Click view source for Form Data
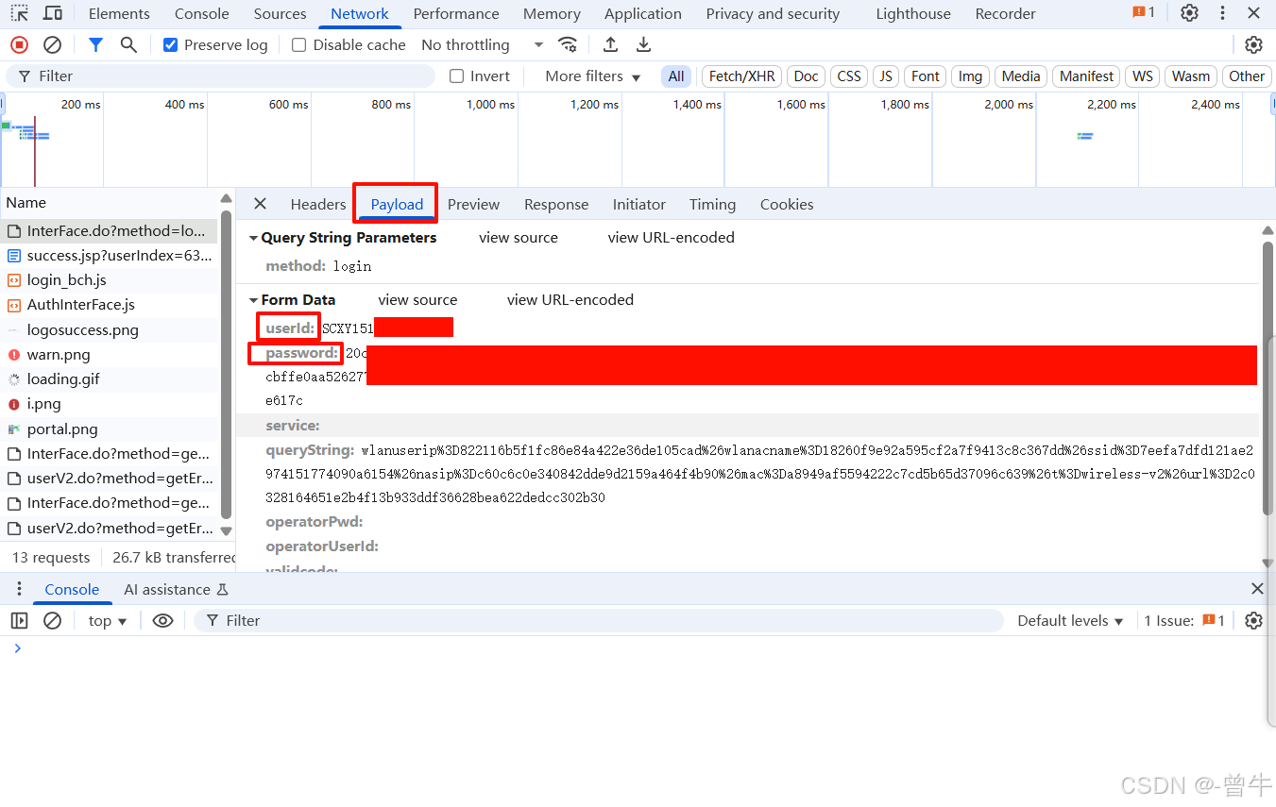Screen dimensions: 1276x807 pyautogui.click(x=417, y=299)
